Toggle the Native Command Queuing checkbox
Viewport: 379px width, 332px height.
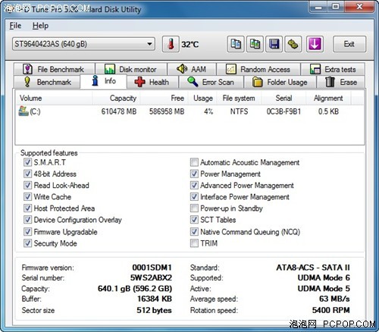[194, 232]
